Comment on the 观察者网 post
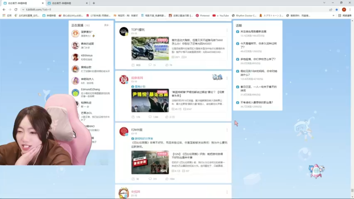 (153, 117)
